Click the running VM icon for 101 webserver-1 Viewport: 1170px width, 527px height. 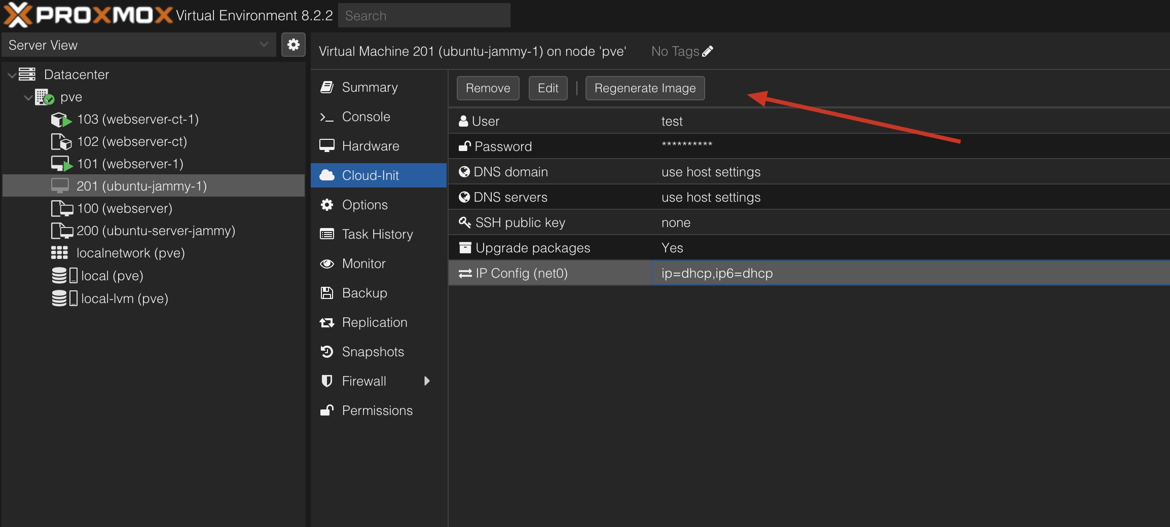(x=62, y=164)
